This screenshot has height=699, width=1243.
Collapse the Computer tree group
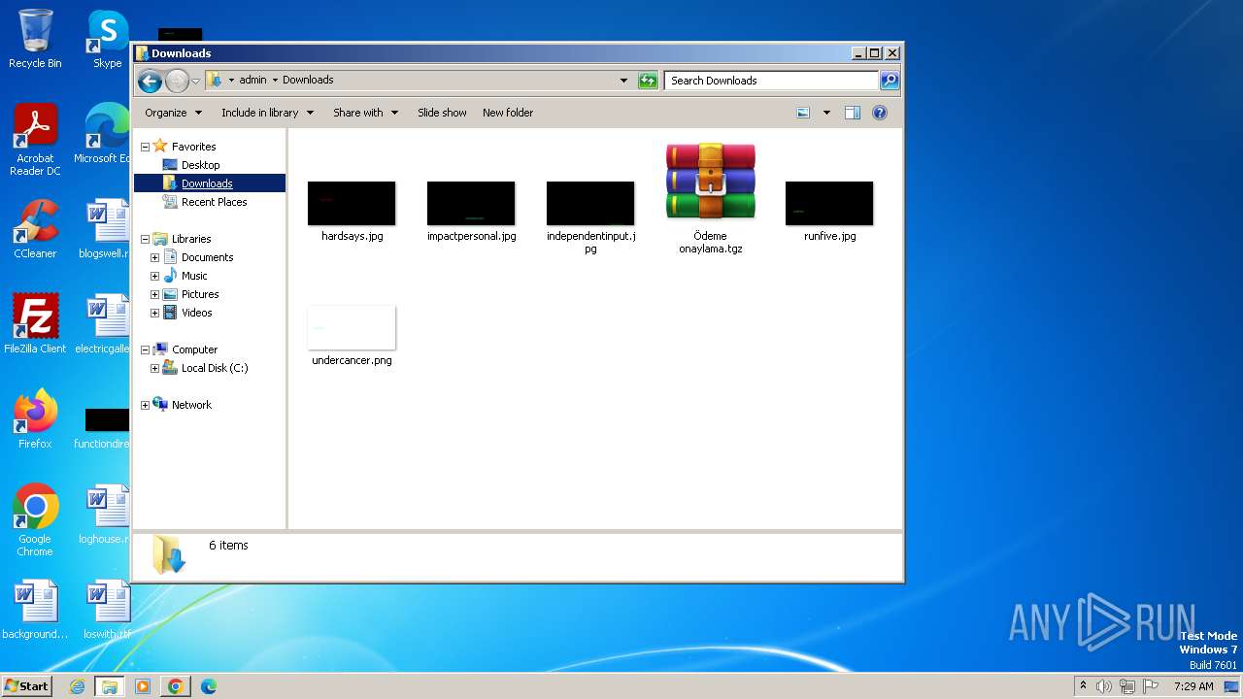click(146, 349)
